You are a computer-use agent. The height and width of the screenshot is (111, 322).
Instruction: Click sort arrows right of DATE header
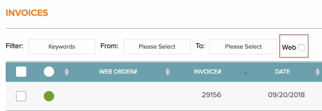pos(318,72)
